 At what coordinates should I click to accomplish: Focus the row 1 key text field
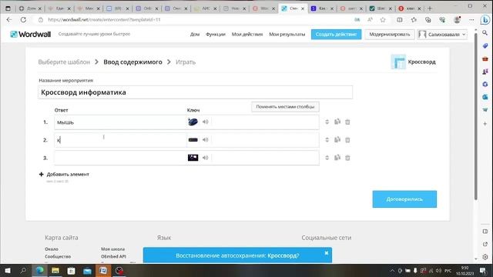click(265, 122)
